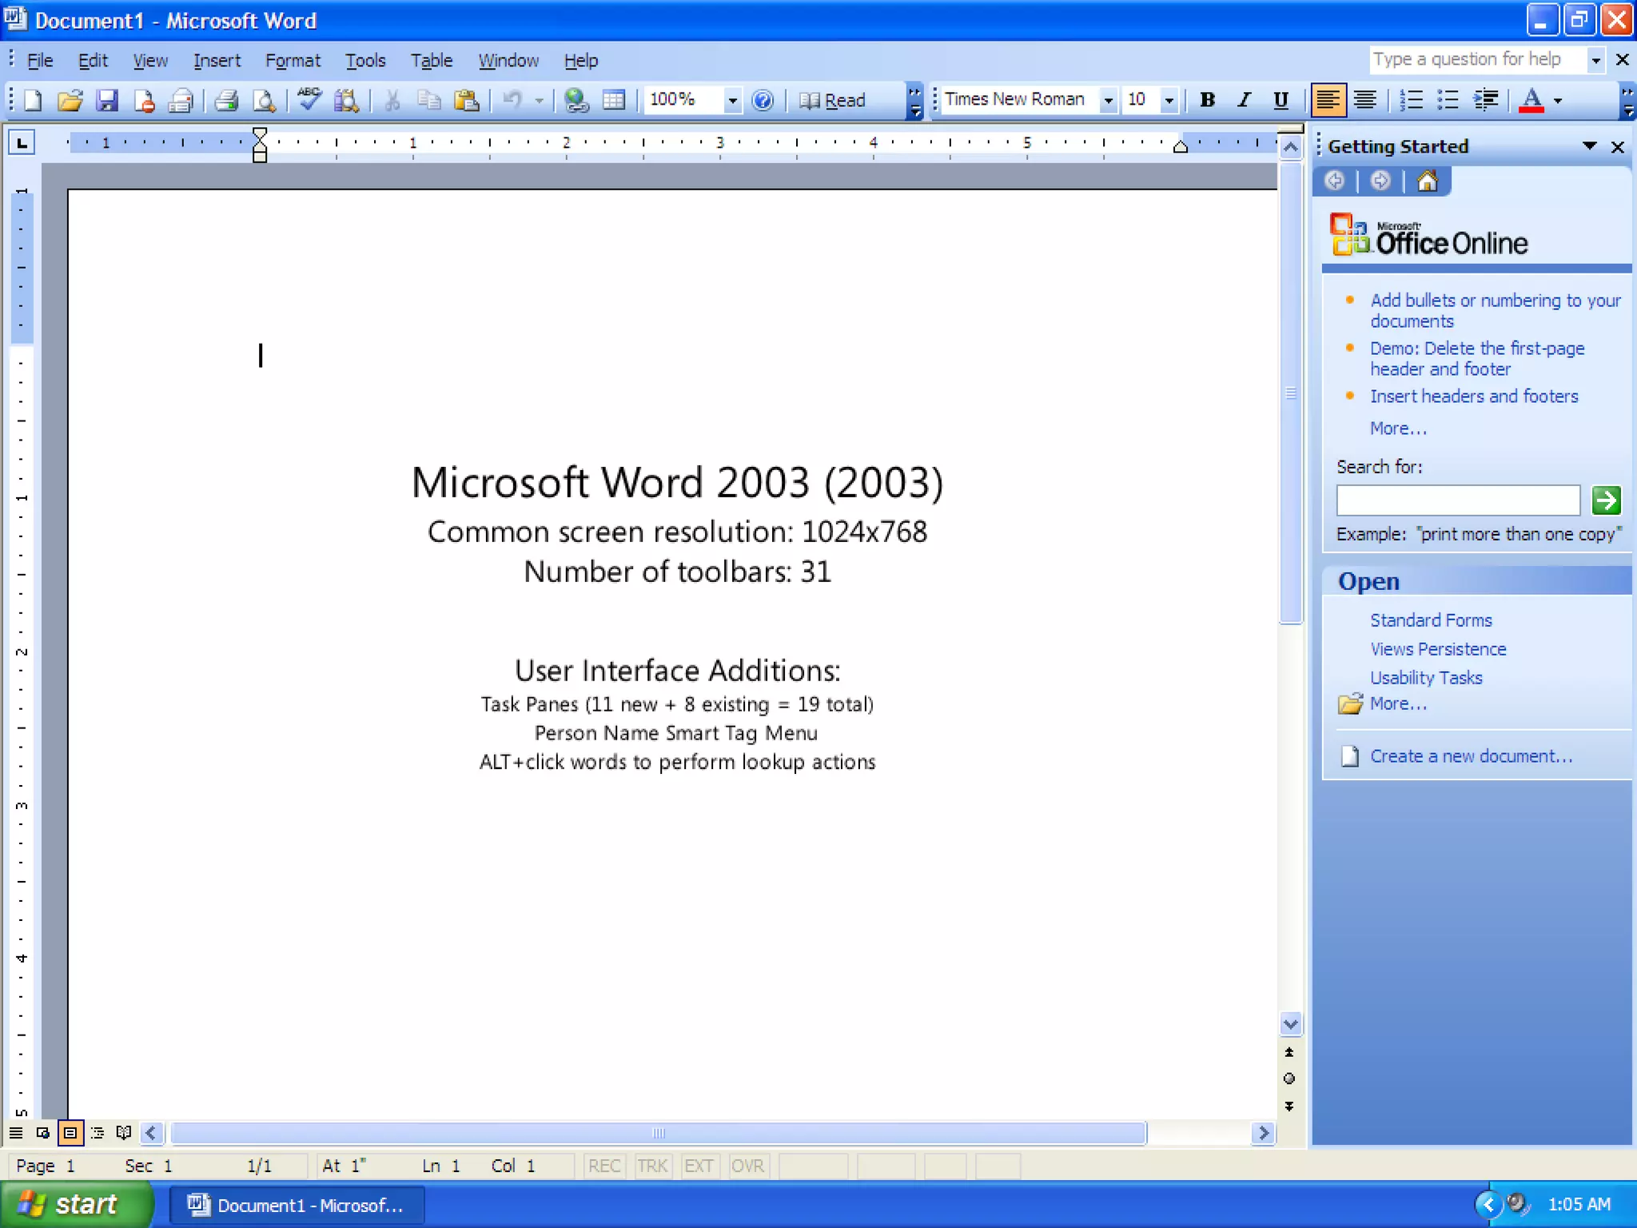Expand the Zoom 100% dropdown
The image size is (1637, 1228).
point(731,100)
